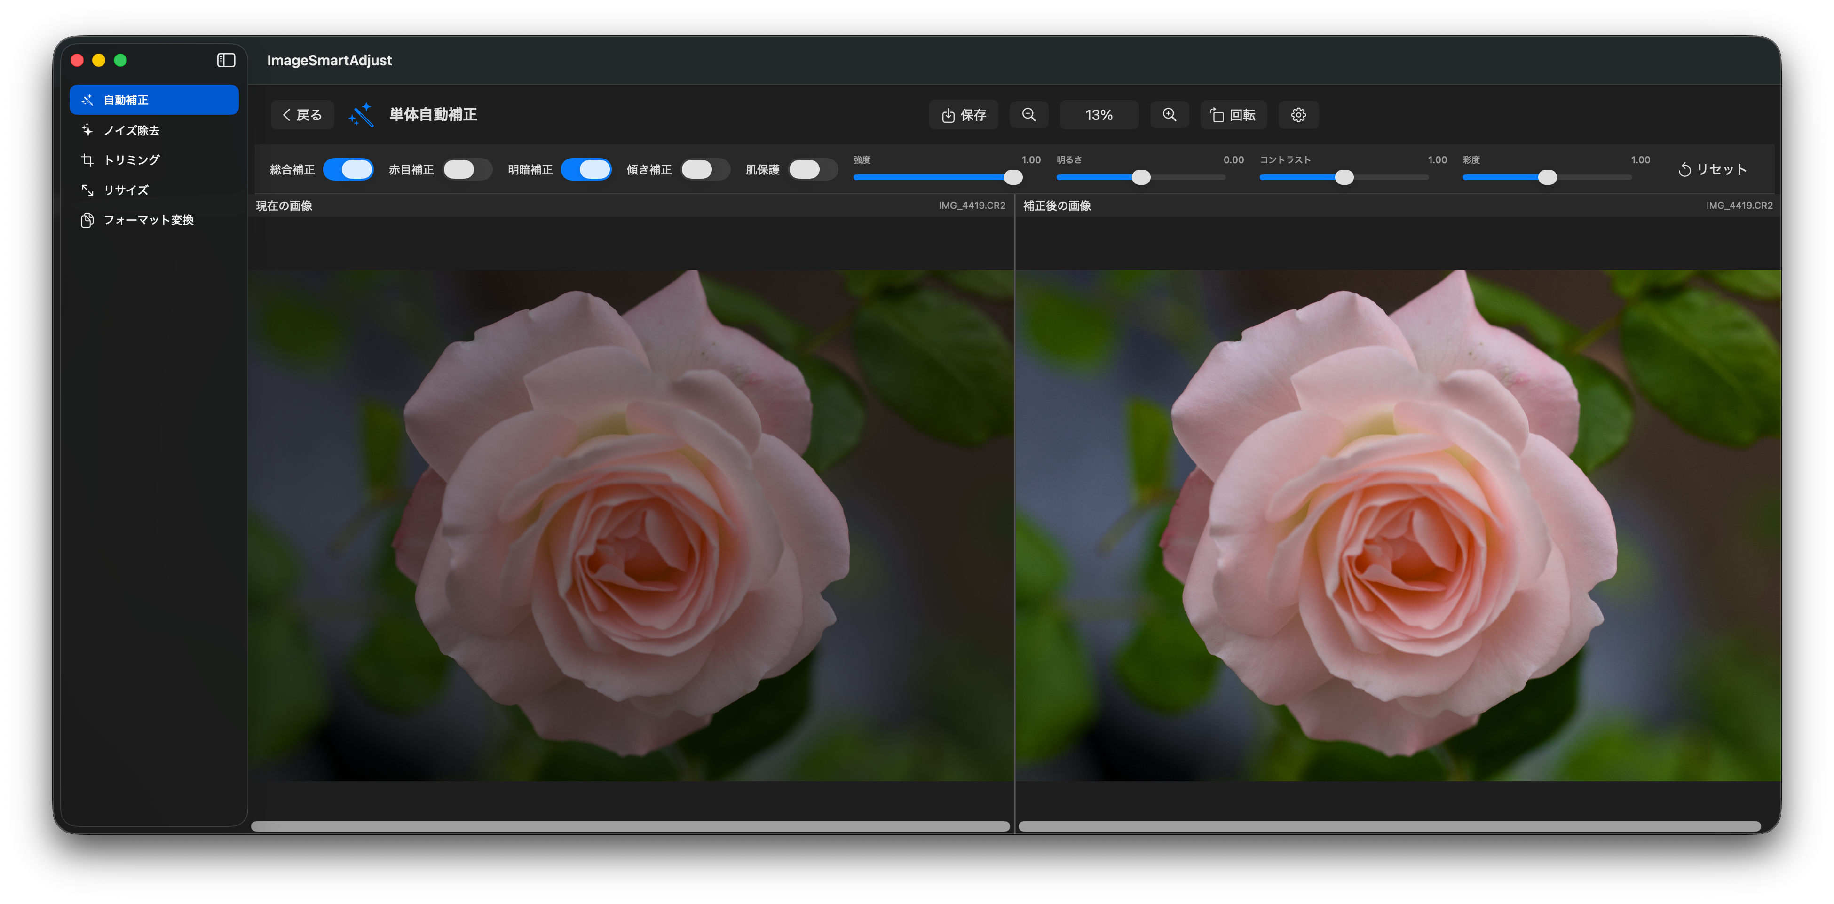Turn on the 肌保護 switch

(x=812, y=169)
